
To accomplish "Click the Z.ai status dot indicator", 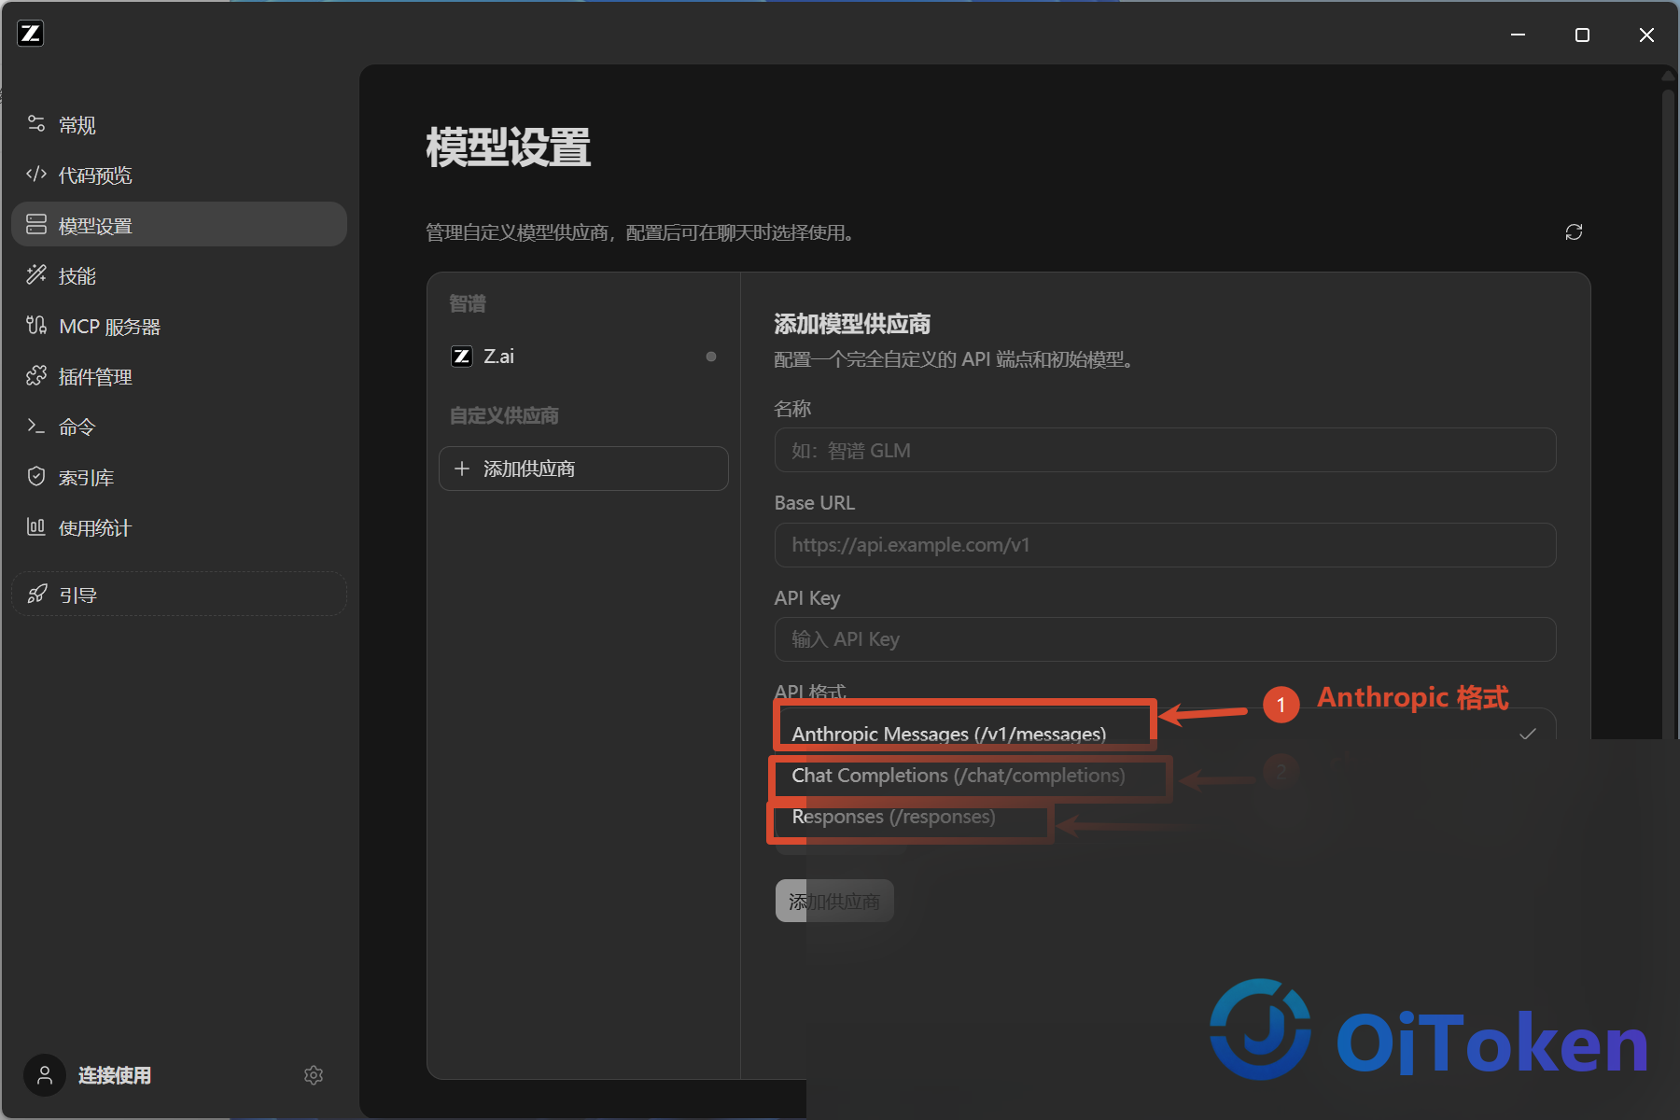I will (711, 357).
